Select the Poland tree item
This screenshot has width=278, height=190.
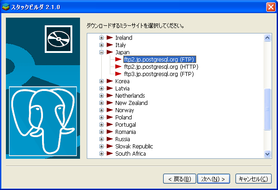pyautogui.click(x=123, y=117)
